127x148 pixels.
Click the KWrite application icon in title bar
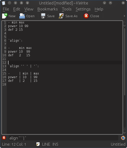pyautogui.click(x=4, y=3)
